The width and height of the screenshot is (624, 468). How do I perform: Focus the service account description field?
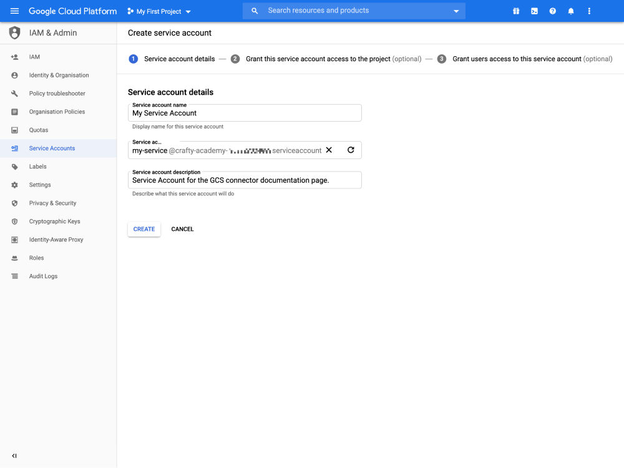[x=245, y=180]
